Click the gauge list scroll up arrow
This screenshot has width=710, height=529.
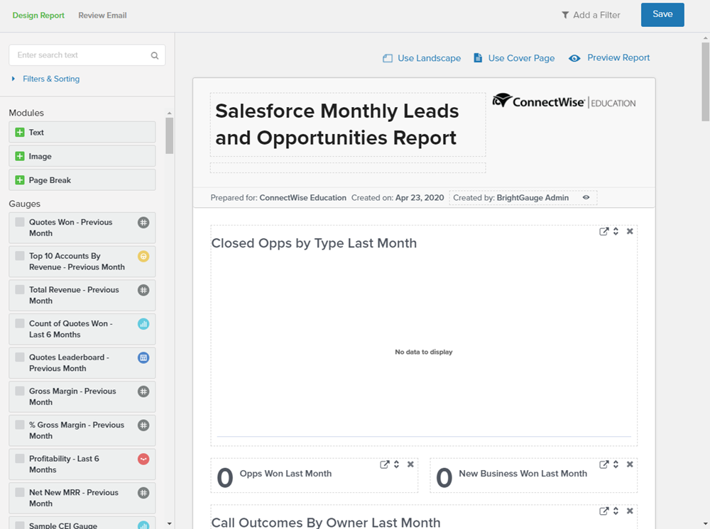pos(170,113)
